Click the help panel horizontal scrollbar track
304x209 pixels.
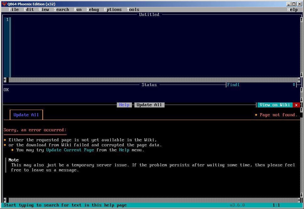[x=153, y=200]
